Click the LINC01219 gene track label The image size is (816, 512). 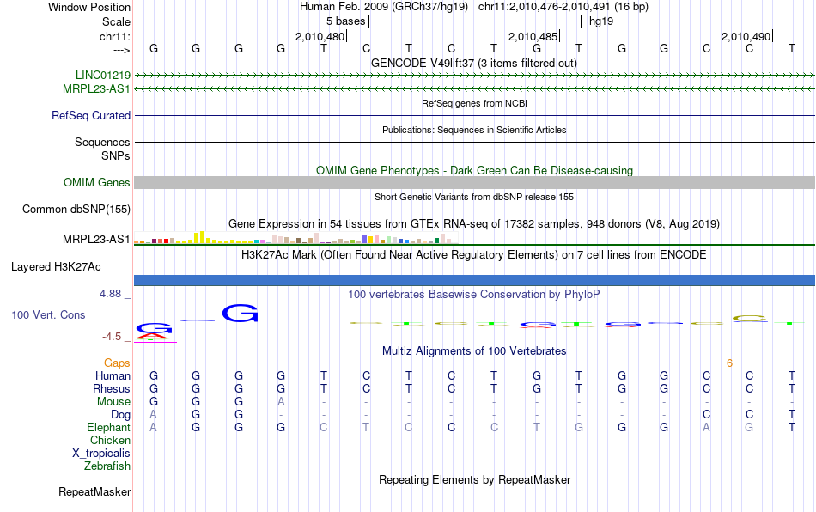click(x=103, y=75)
